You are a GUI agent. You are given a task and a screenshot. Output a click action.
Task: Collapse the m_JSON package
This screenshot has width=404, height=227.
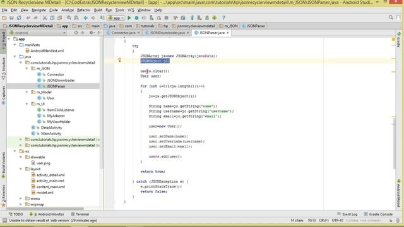point(27,69)
